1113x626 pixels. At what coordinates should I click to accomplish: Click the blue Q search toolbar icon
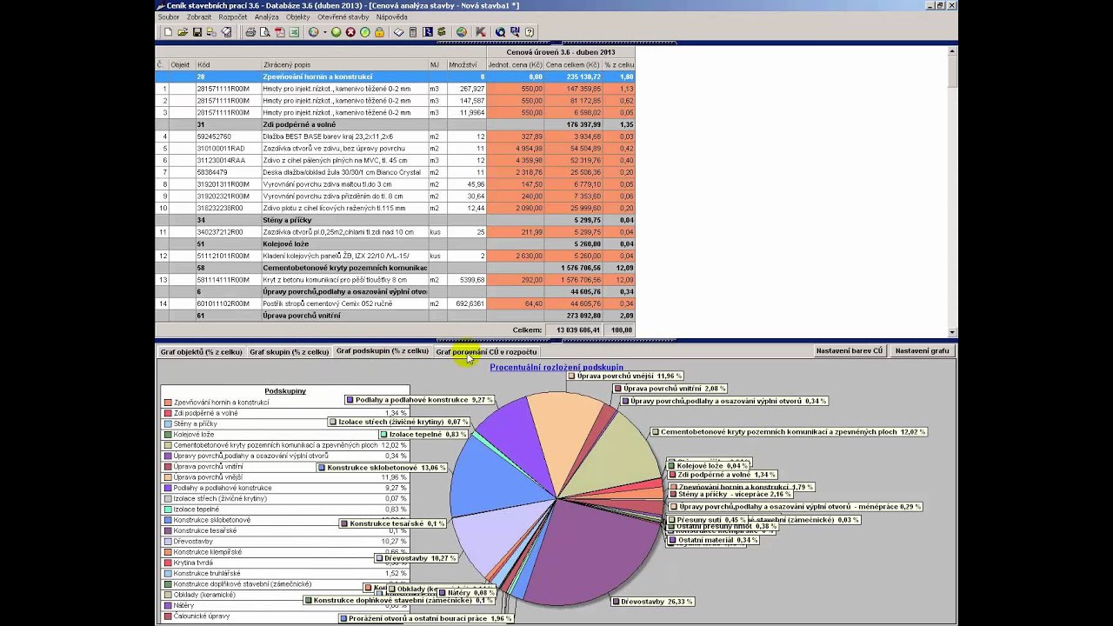pyautogui.click(x=500, y=32)
